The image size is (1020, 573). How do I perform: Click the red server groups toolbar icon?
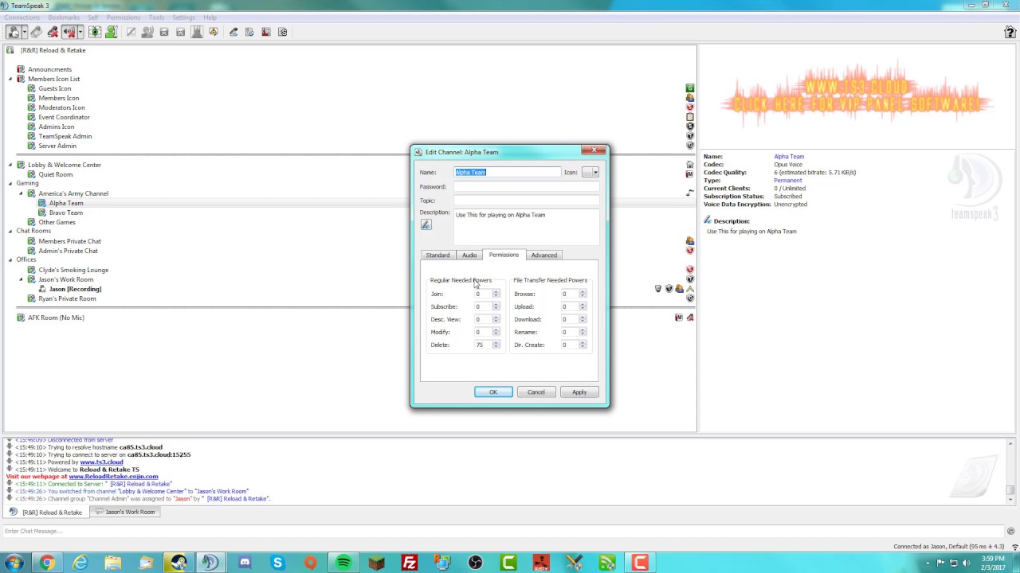click(x=265, y=32)
